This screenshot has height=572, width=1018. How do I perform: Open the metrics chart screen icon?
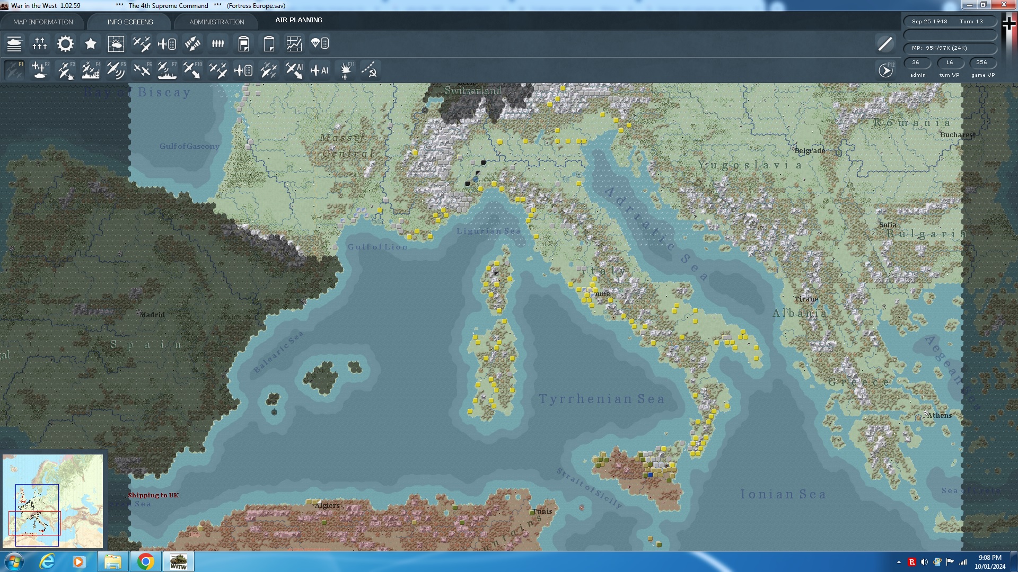294,44
